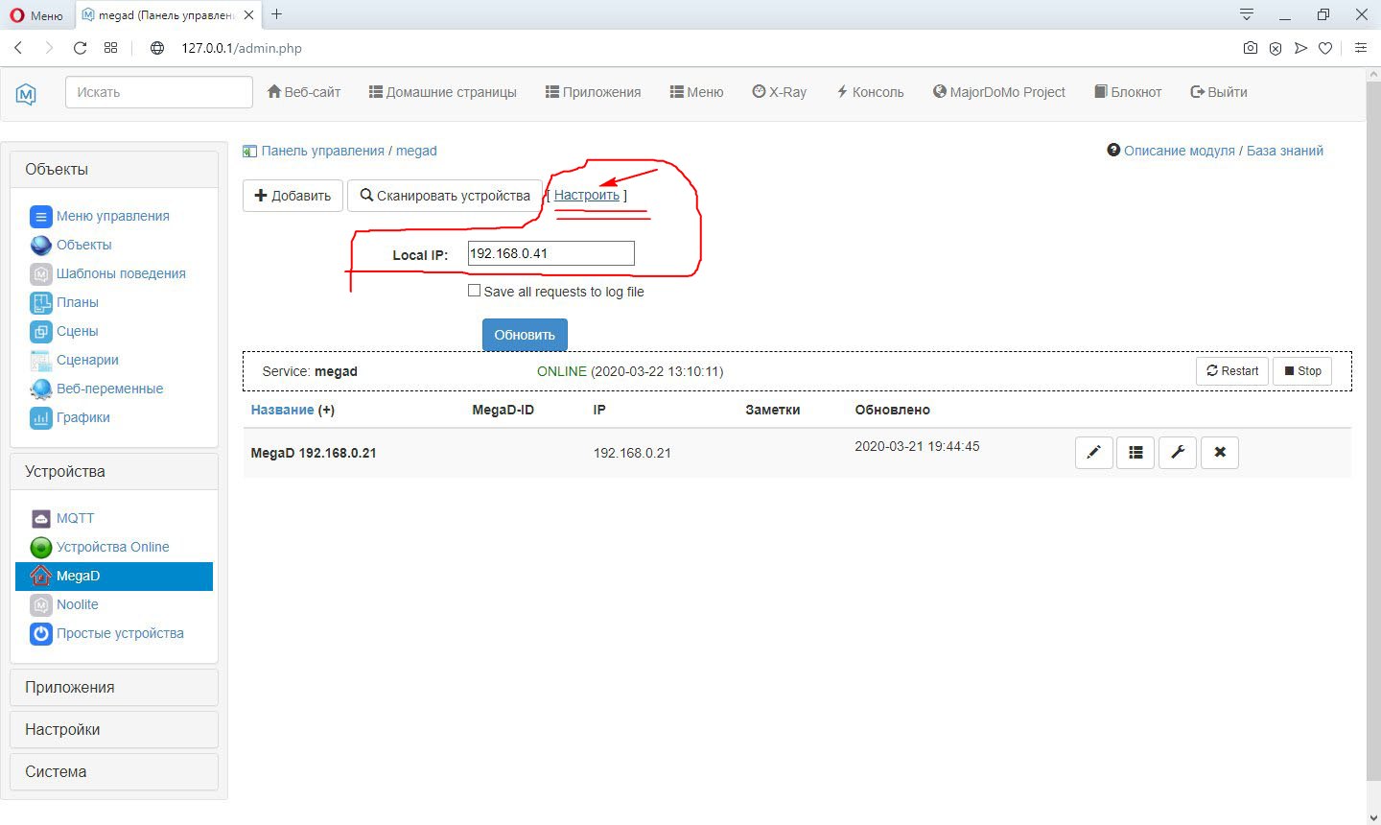This screenshot has height=825, width=1381.
Task: Click the Шаблоны поведения sidebar icon
Action: [x=40, y=273]
